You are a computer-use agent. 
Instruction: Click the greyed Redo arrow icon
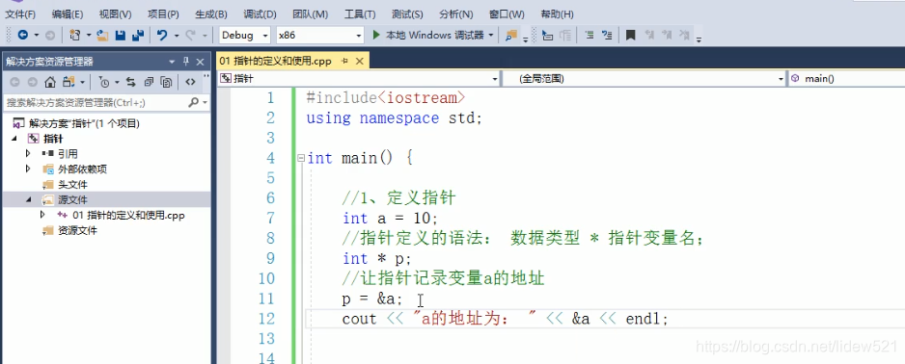[x=191, y=35]
